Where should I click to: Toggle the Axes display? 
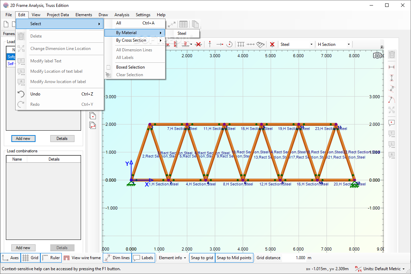[10, 258]
